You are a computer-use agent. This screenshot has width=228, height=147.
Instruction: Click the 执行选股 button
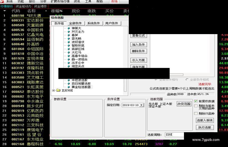[x=205, y=127]
